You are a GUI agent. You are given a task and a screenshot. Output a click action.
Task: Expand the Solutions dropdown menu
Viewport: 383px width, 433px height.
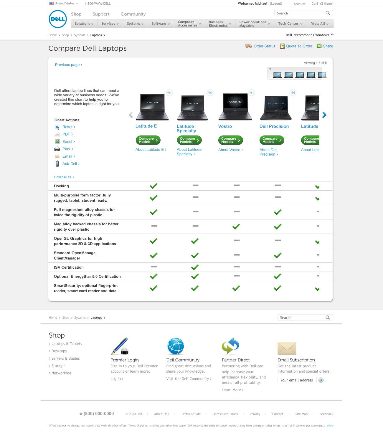84,24
